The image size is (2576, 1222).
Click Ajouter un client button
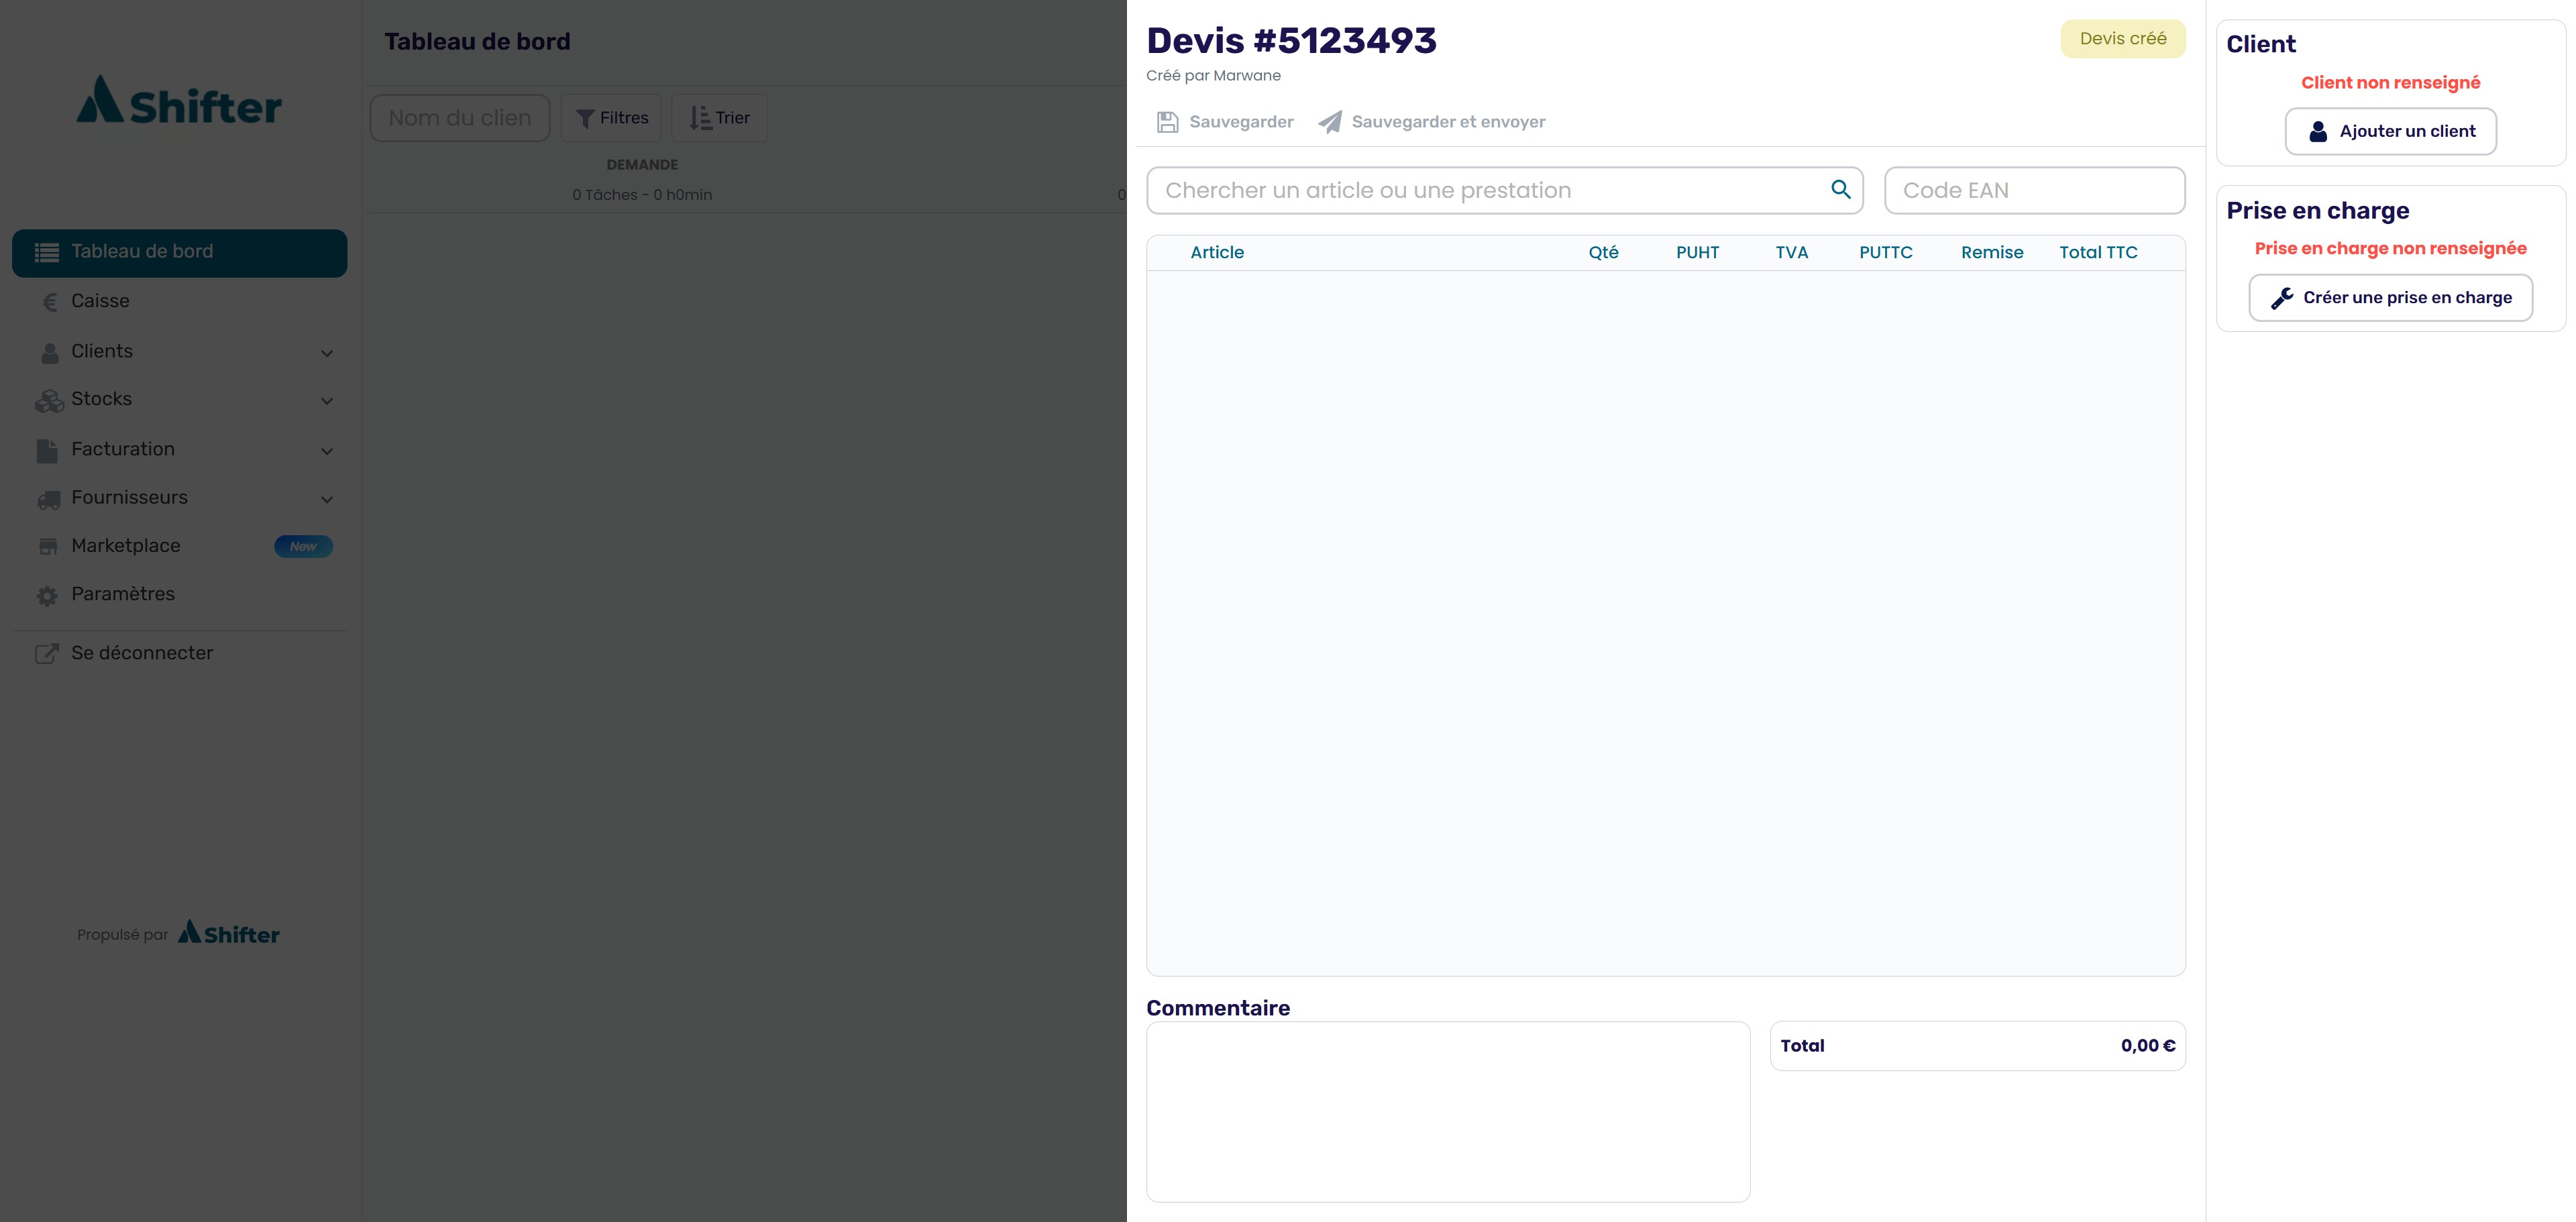pyautogui.click(x=2390, y=131)
